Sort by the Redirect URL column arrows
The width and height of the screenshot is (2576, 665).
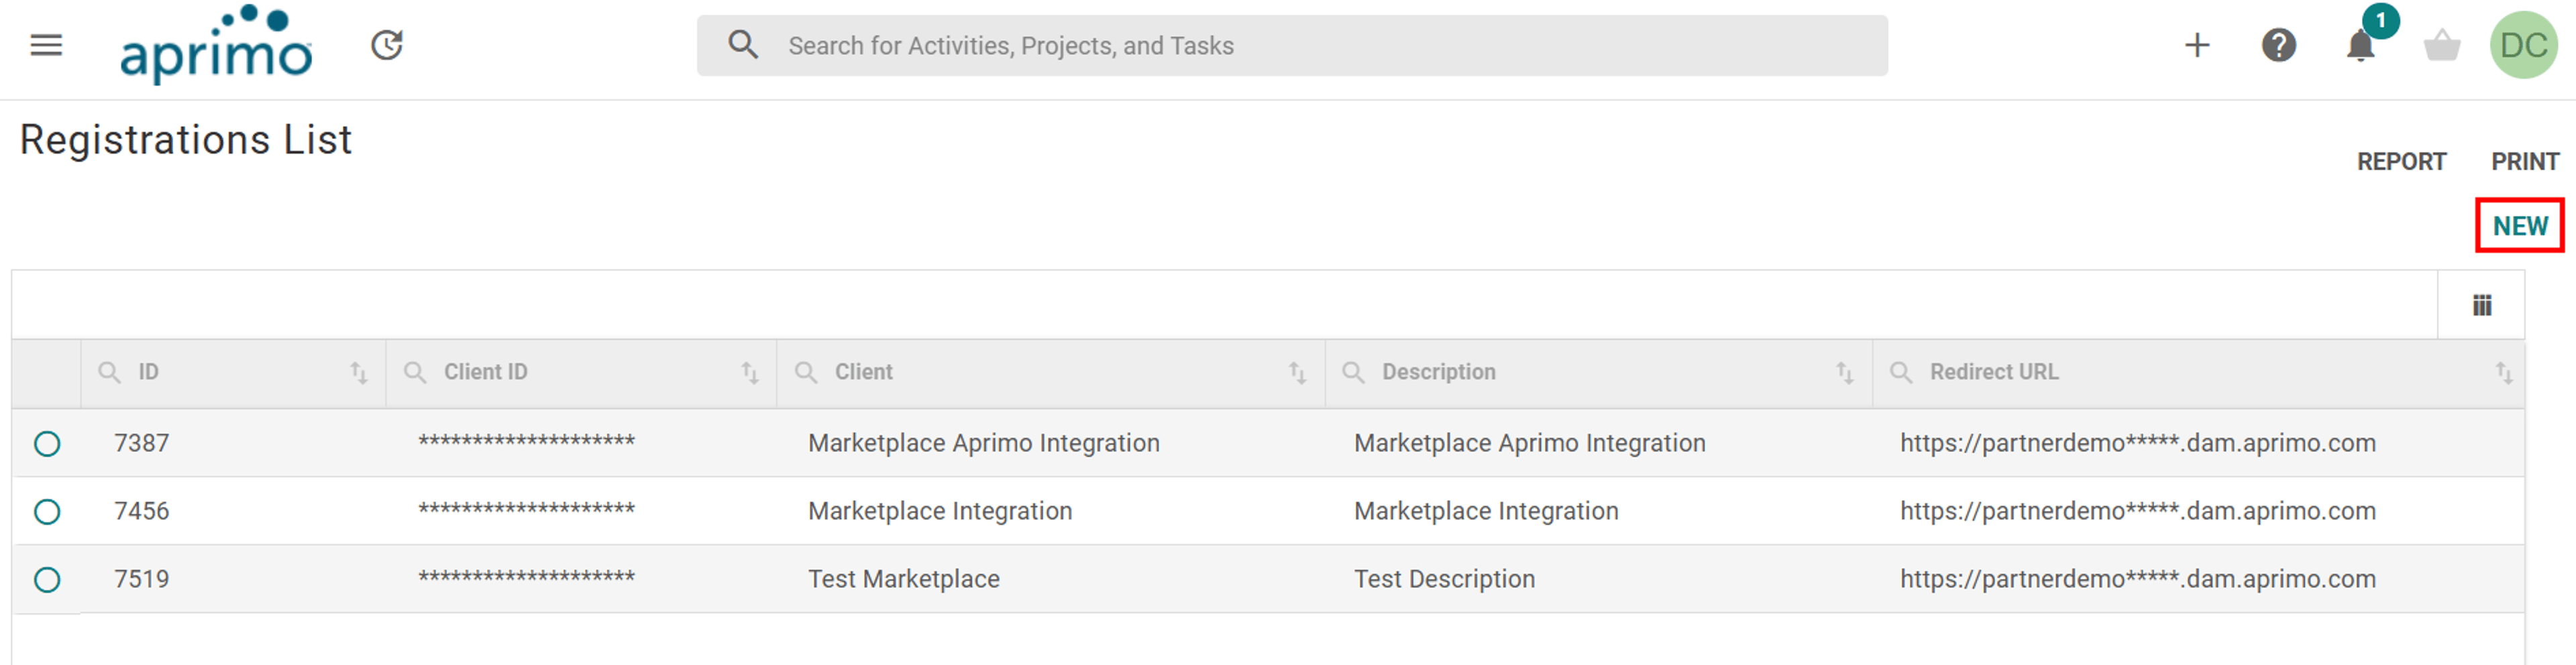(x=2503, y=373)
